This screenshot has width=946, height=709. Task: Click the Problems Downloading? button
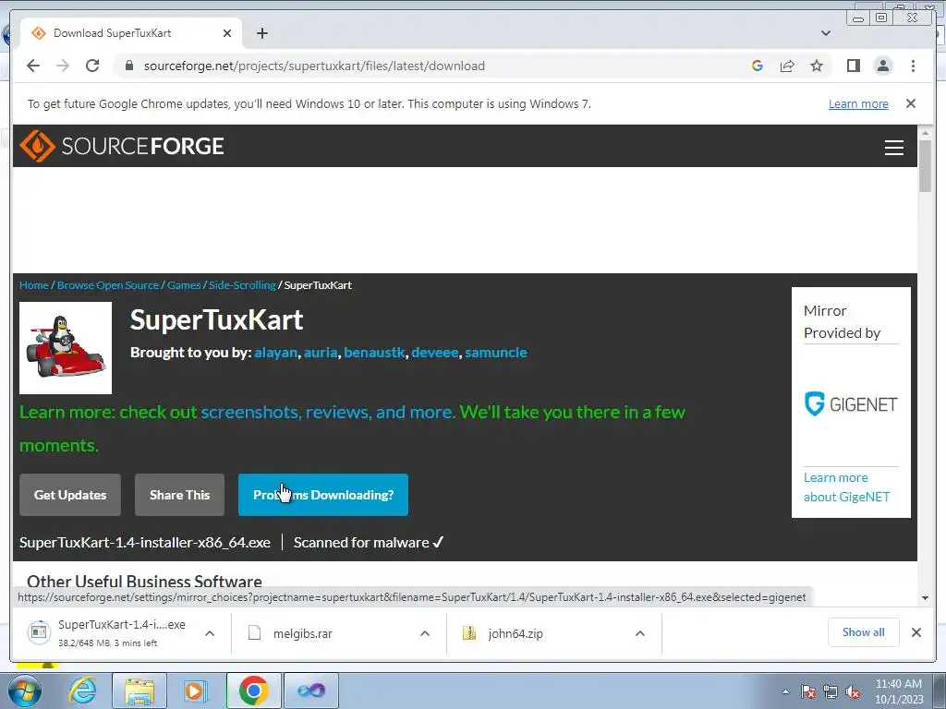point(323,495)
